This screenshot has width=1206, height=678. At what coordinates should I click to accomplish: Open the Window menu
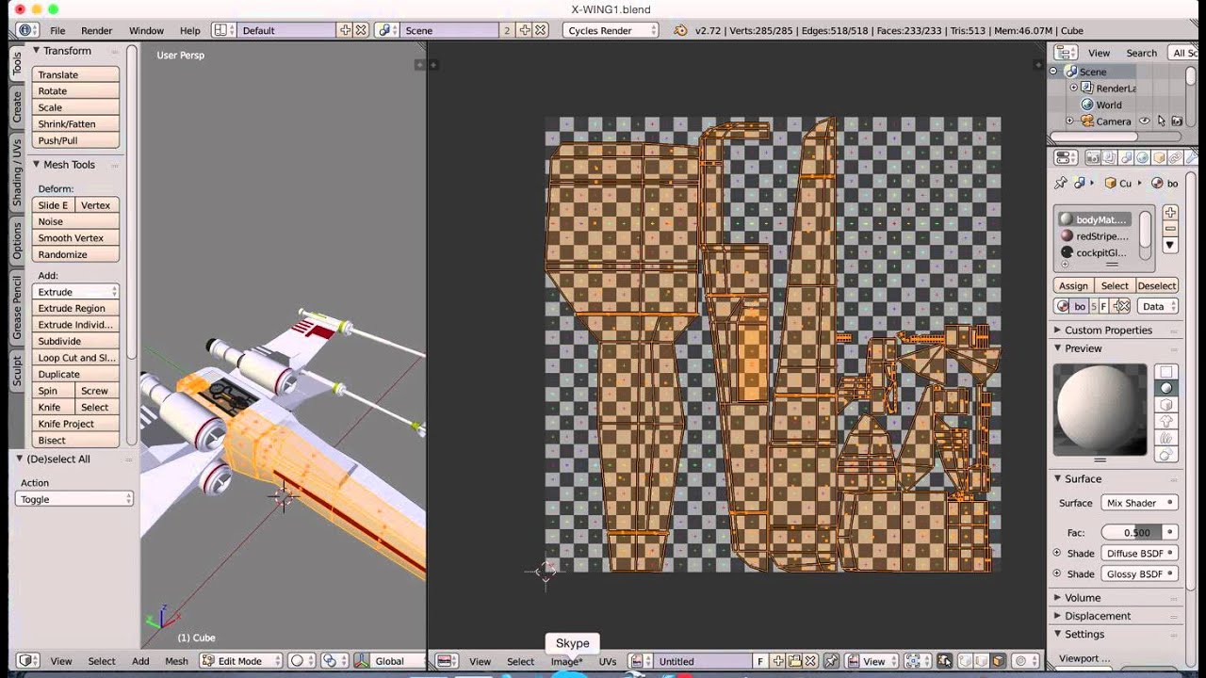point(146,30)
